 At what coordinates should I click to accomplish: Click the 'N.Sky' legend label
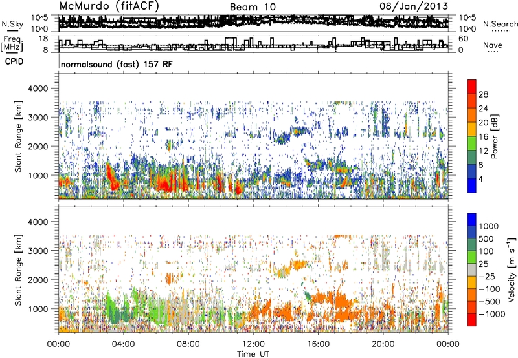click(x=12, y=24)
